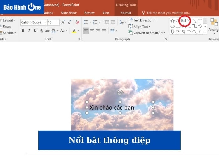Select the rectangle shape in gallery

(200, 21)
